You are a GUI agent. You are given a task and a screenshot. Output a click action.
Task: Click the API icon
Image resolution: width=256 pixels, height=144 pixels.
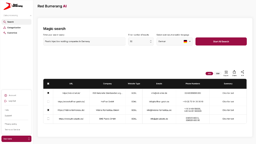pyautogui.click(x=242, y=72)
